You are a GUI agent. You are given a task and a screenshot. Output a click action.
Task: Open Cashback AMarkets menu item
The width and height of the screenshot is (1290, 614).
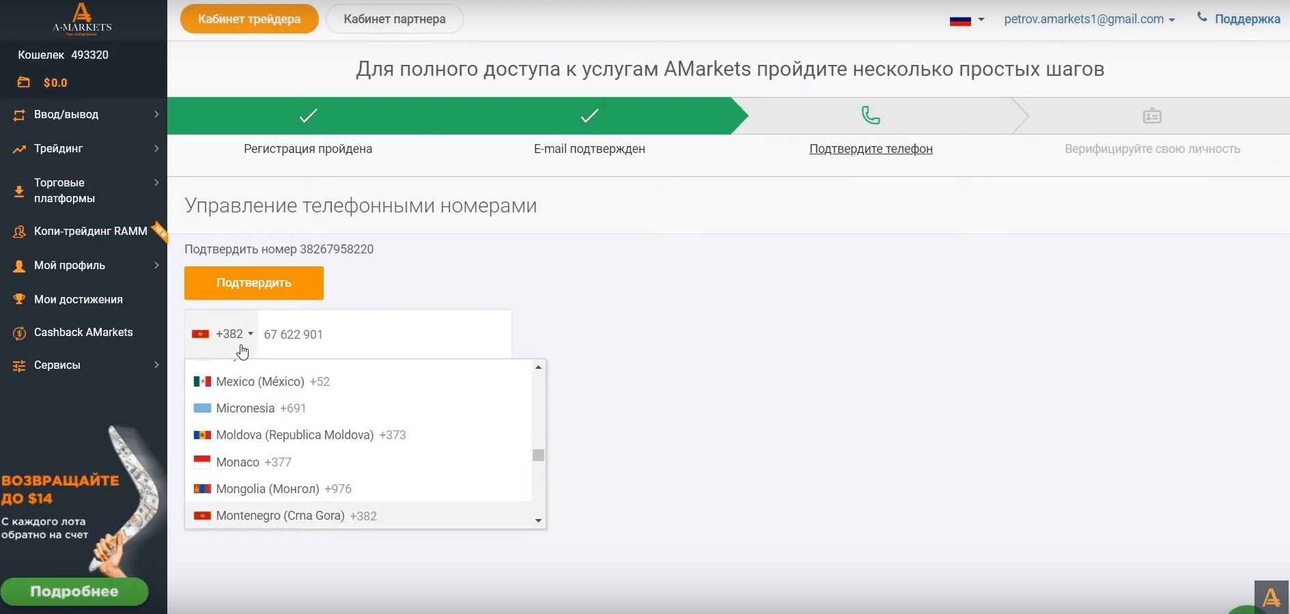pos(83,333)
